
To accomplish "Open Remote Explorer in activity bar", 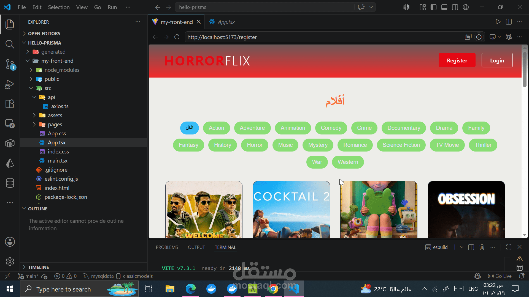I will pyautogui.click(x=10, y=124).
